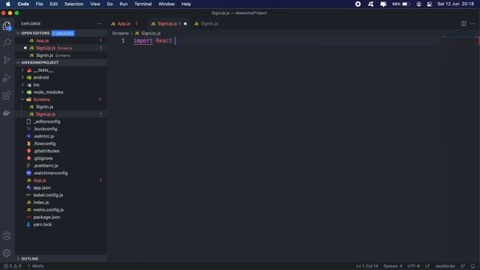Collapse the Screens folder

tap(22, 100)
